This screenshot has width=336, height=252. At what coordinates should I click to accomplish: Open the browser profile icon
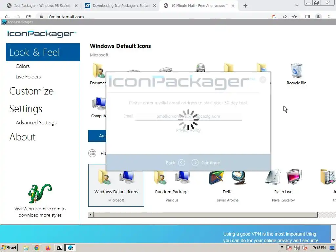point(318,16)
